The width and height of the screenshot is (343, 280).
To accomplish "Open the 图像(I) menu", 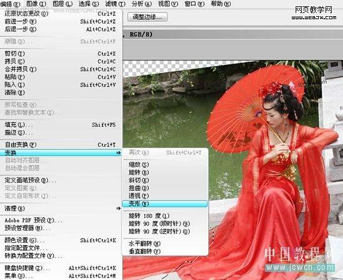I will 36,4.
